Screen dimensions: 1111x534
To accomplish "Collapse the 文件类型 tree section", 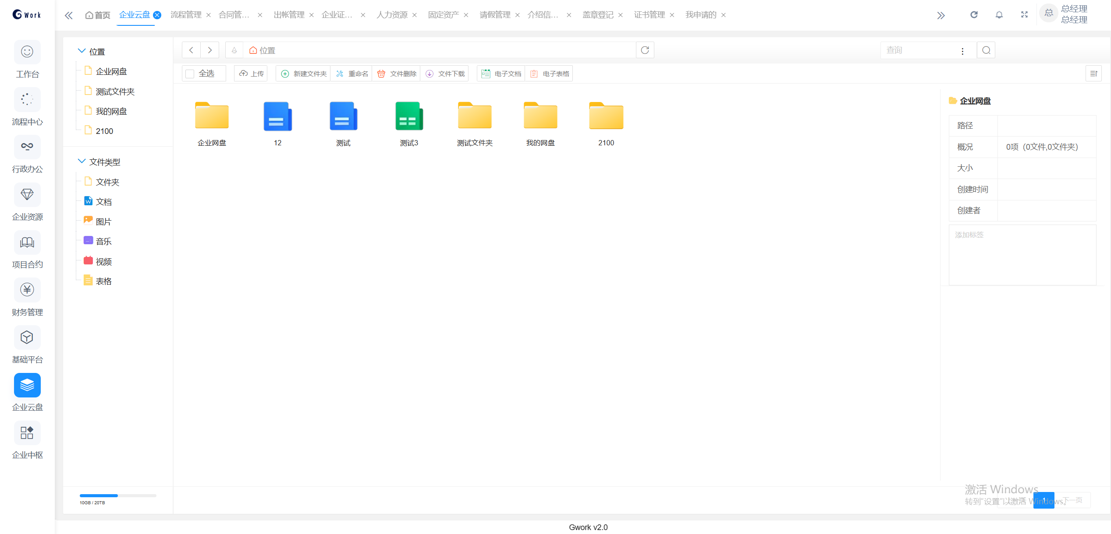I will coord(82,162).
